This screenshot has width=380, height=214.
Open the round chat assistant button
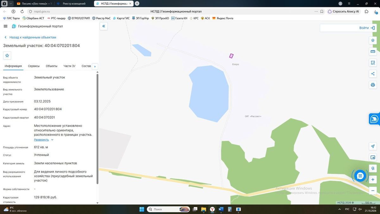coord(360,176)
